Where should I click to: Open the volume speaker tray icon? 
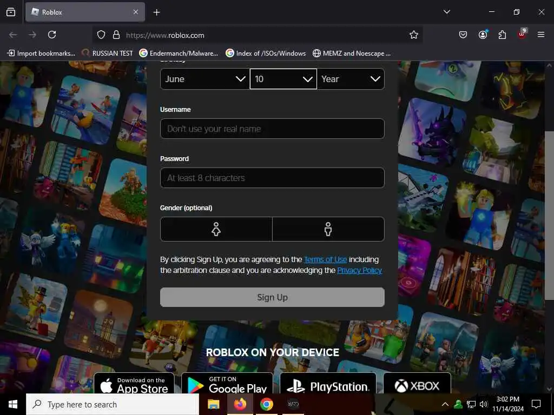tap(483, 404)
